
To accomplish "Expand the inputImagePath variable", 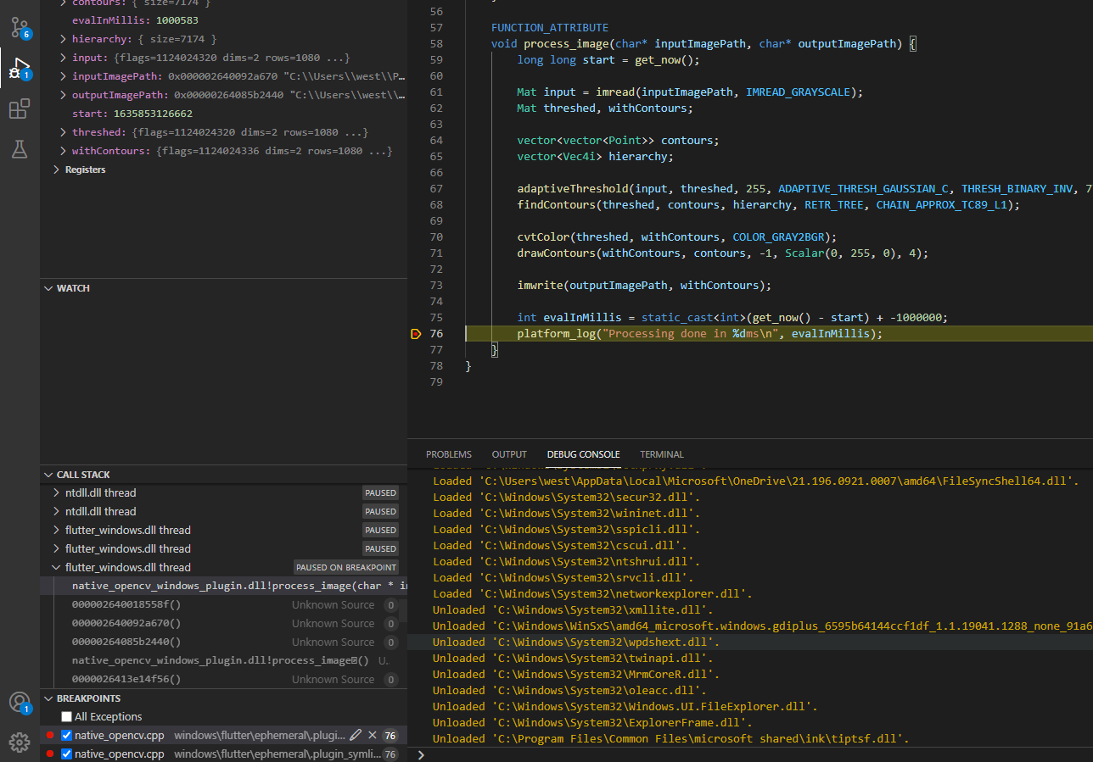I will click(x=64, y=76).
